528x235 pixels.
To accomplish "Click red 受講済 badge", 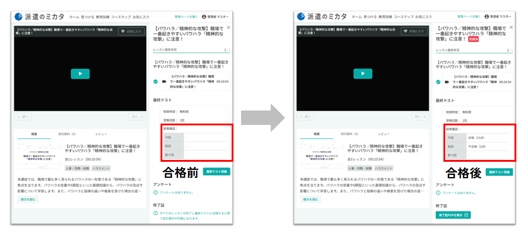I will click(473, 40).
